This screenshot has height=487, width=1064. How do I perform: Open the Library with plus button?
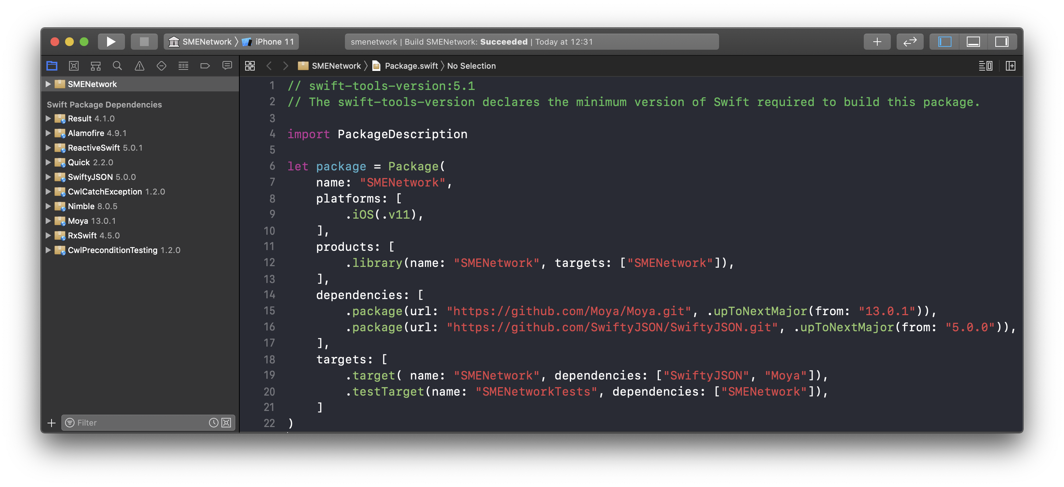877,42
